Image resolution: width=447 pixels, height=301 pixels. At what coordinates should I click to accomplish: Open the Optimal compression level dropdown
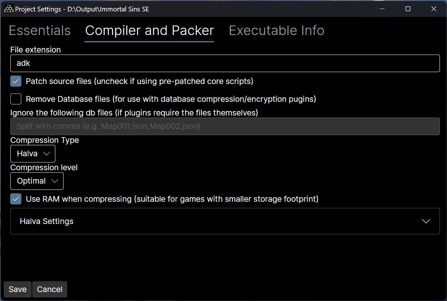tap(37, 181)
